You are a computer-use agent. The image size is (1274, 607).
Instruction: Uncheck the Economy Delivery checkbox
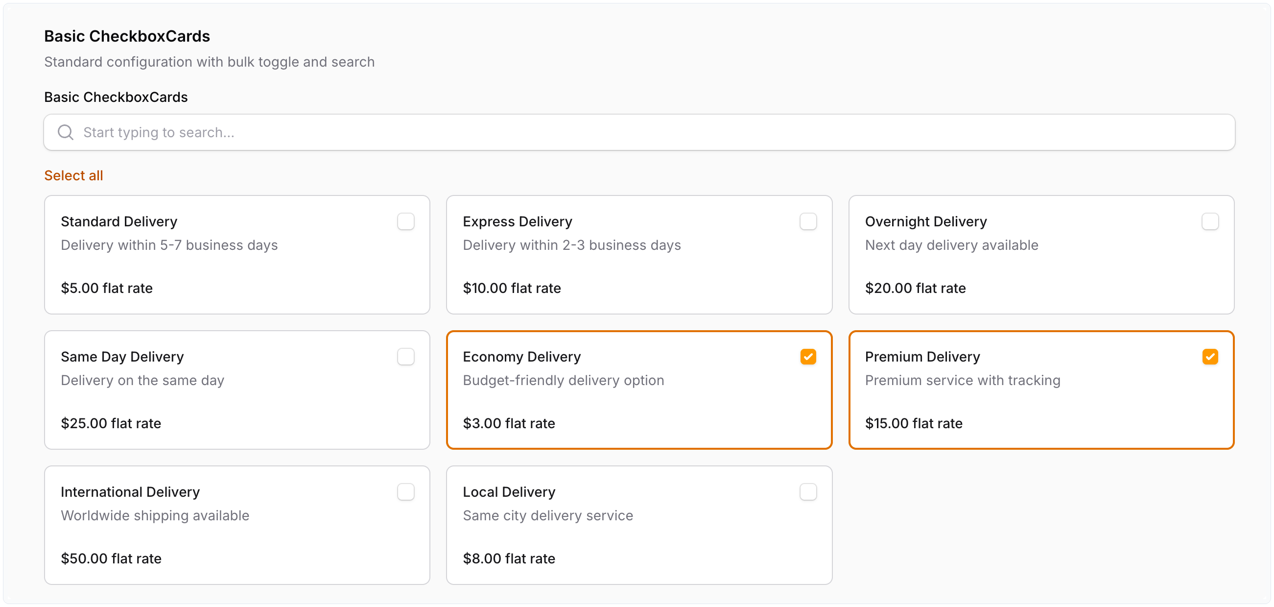coord(807,356)
